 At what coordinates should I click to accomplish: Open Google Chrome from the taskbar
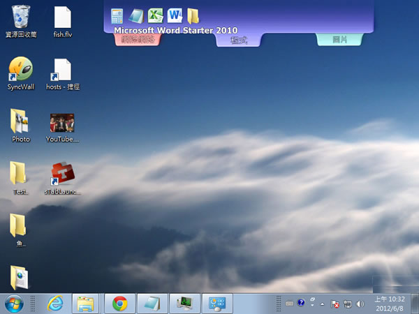click(x=119, y=304)
